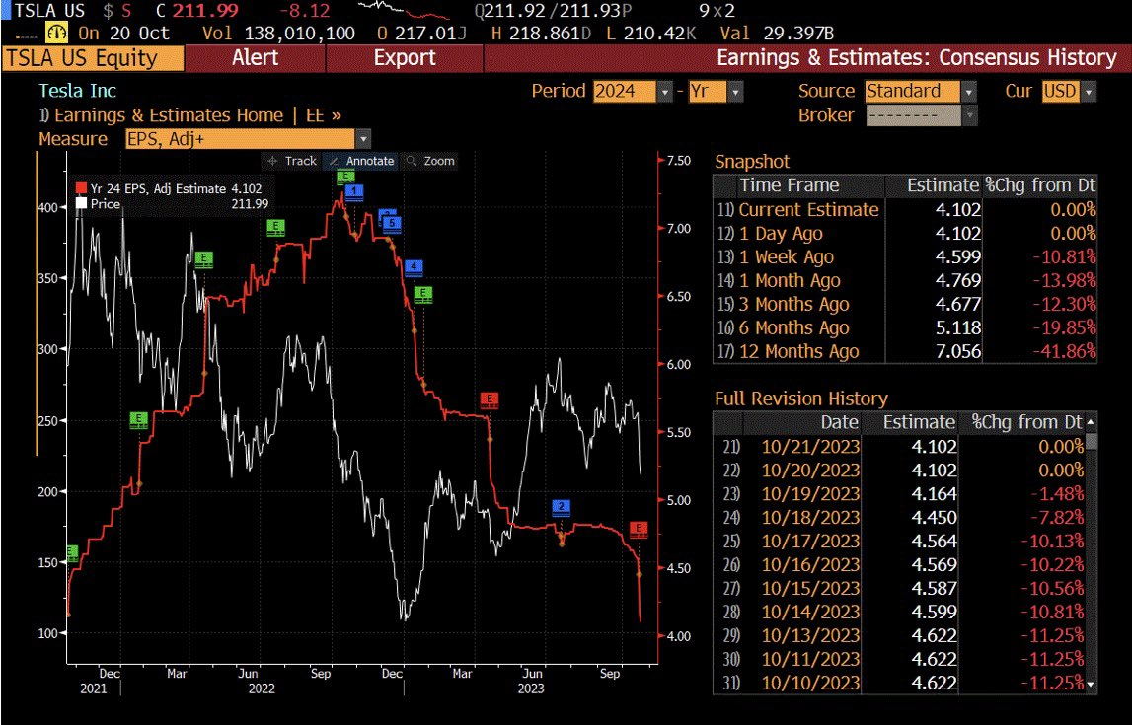Click the blue event marker numbered 5
Image resolution: width=1132 pixels, height=725 pixels.
click(392, 224)
